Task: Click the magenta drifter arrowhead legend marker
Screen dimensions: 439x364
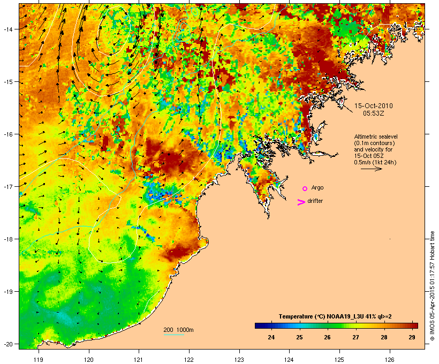Action: click(x=301, y=202)
